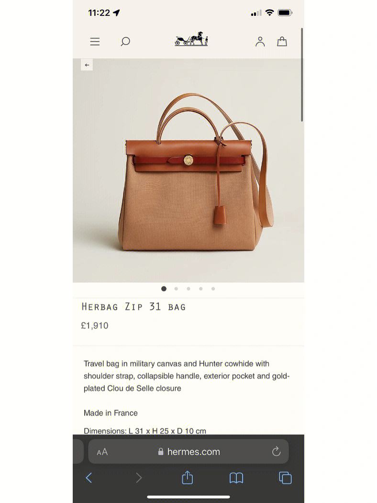Jump to the fifth carousel dot

[x=213, y=289]
